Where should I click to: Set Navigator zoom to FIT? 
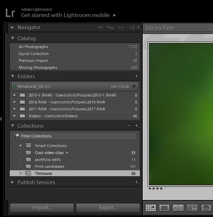[100, 27]
